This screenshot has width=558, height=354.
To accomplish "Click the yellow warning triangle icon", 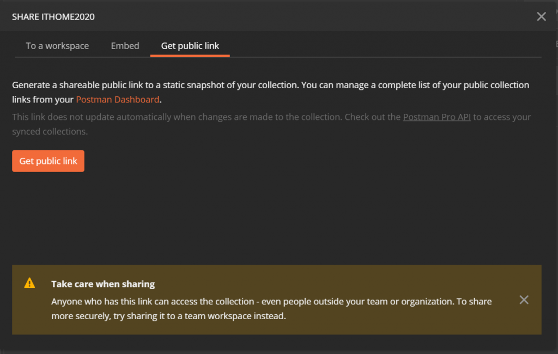I will tap(29, 283).
